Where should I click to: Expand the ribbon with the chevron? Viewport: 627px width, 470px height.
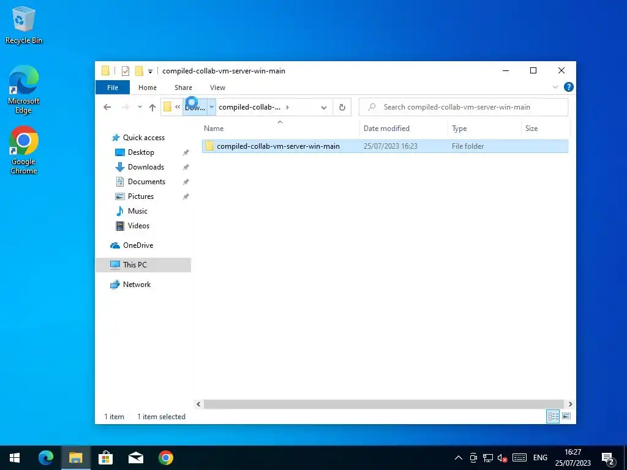555,87
